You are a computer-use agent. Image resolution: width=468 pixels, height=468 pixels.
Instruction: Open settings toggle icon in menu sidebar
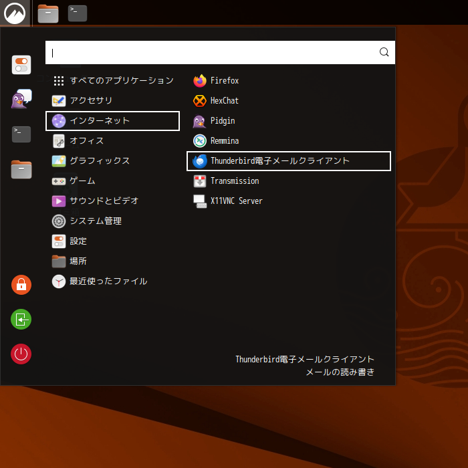pos(21,65)
